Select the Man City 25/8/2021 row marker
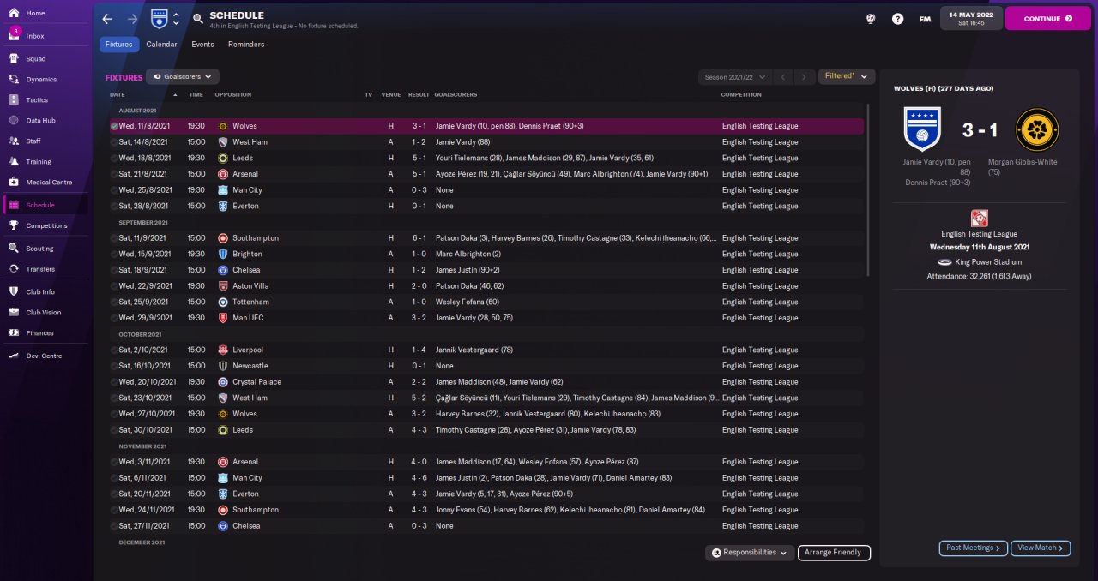The height and width of the screenshot is (581, 1098). pyautogui.click(x=114, y=190)
